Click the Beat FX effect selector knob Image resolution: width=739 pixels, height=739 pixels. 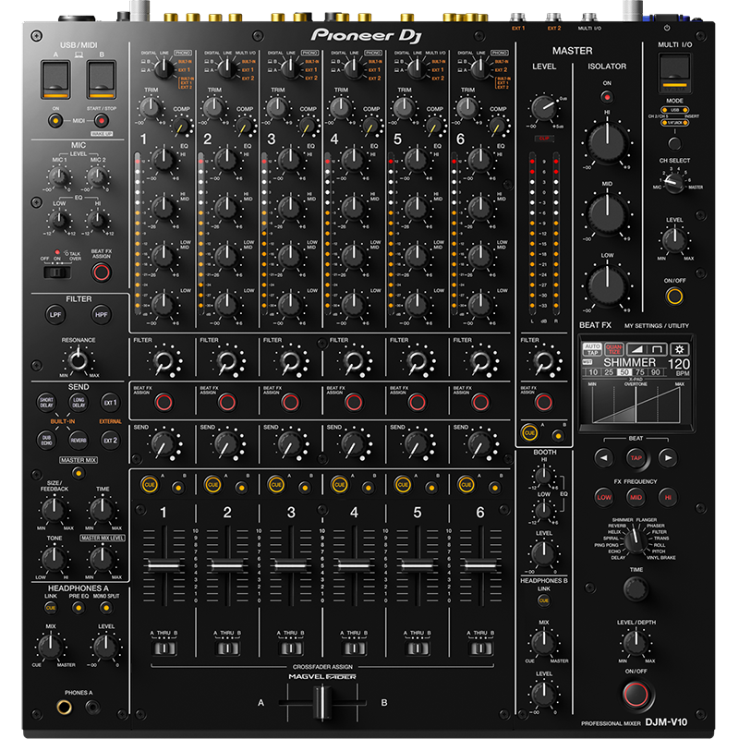click(x=636, y=539)
